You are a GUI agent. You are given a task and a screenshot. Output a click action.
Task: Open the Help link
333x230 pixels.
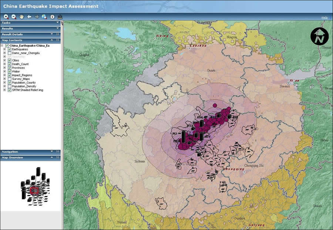pyautogui.click(x=324, y=17)
